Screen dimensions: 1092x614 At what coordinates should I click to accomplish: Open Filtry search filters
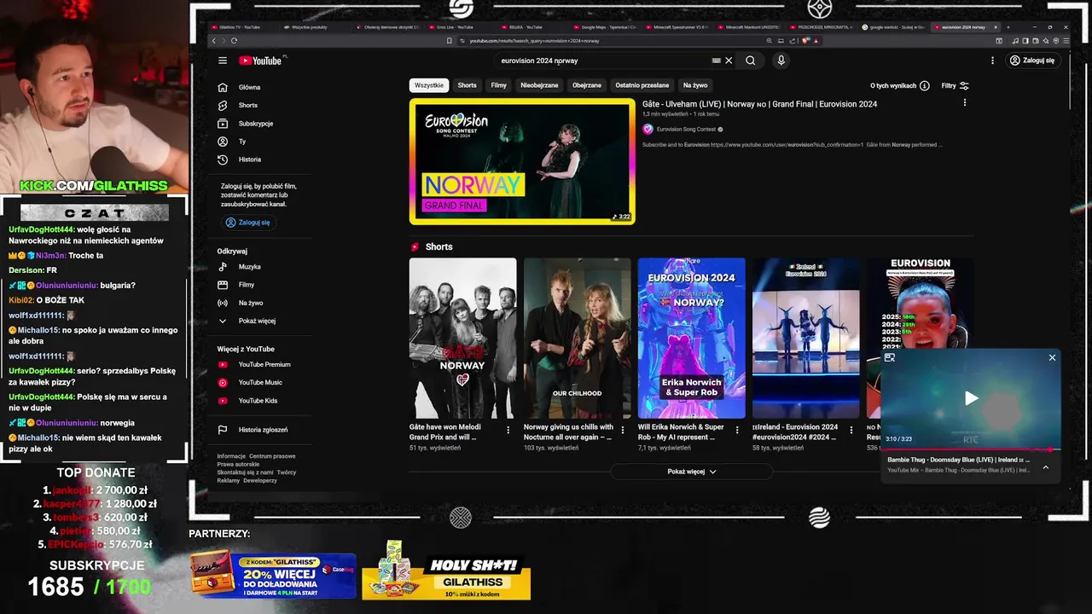coord(955,85)
